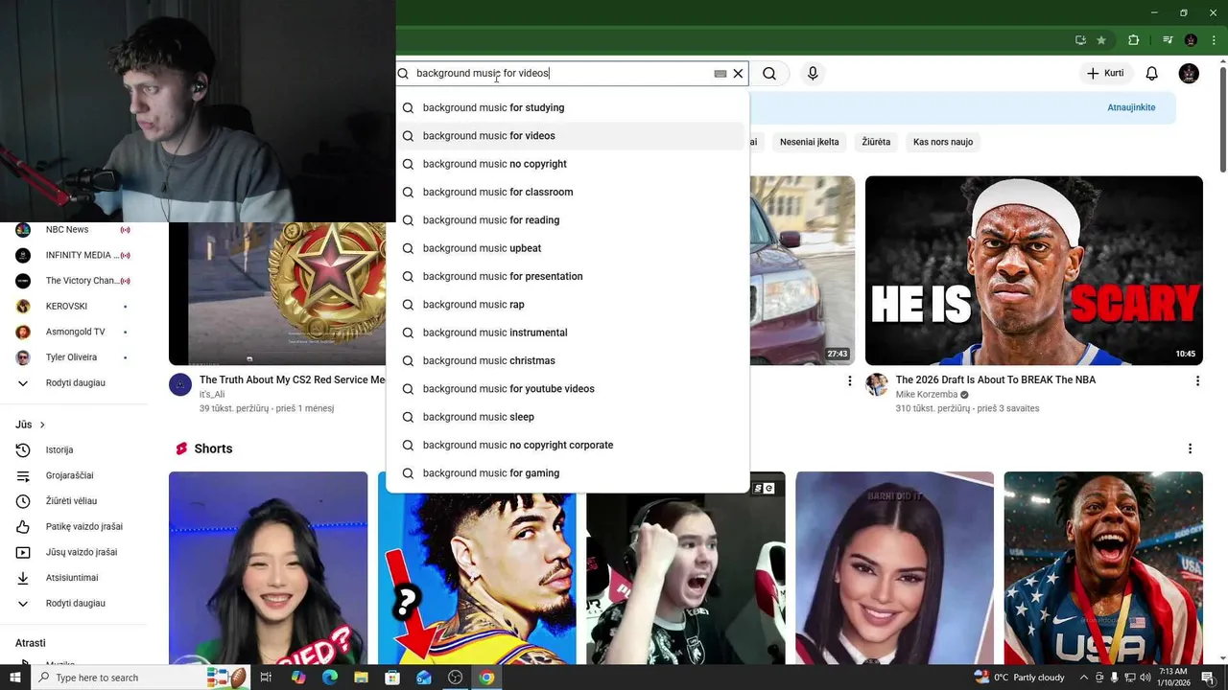Select suggestion 'background music for videos'
Image resolution: width=1228 pixels, height=690 pixels.
[567, 136]
